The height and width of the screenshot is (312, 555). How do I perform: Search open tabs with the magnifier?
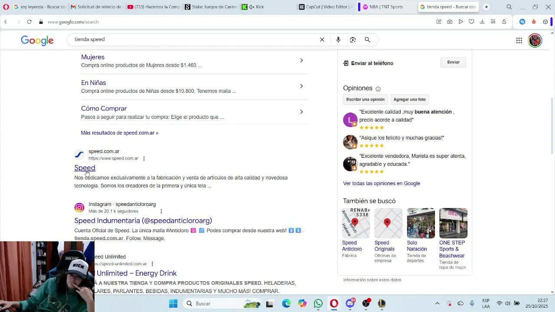point(509,7)
